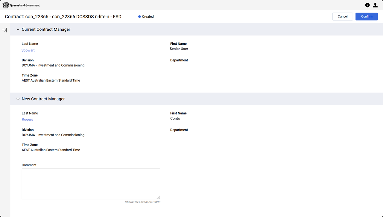The image size is (383, 217).
Task: Collapse the New Contract Manager chevron
Action: pyautogui.click(x=18, y=99)
